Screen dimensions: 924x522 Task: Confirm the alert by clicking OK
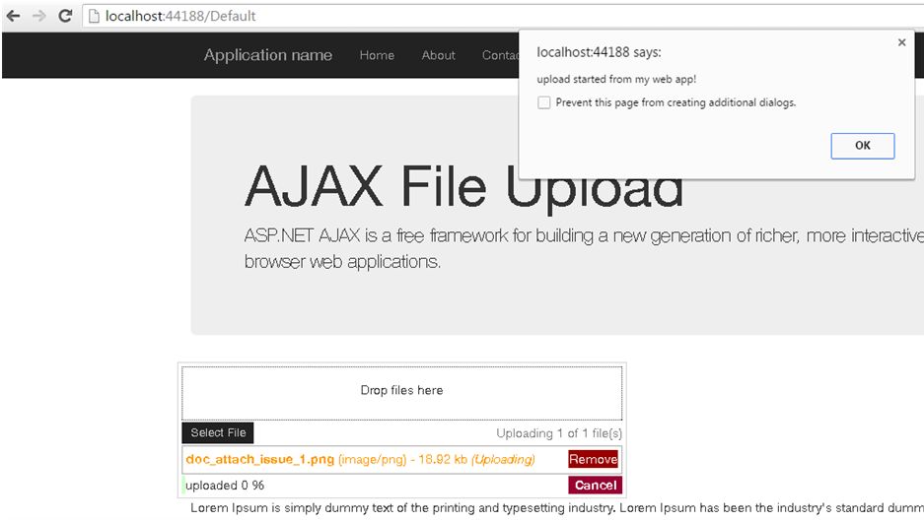click(x=863, y=146)
